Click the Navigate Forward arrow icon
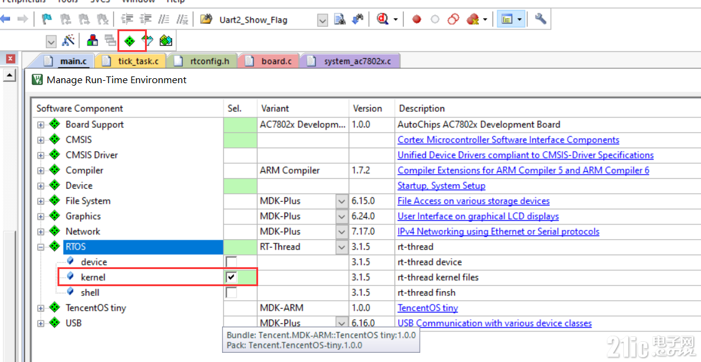Viewport: 701px width, 362px height. [x=23, y=19]
